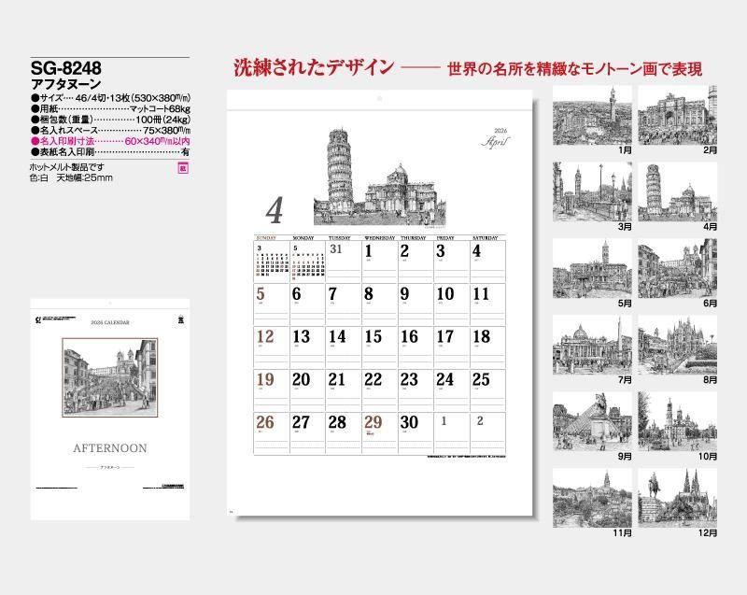Click the 2026 CALENDAR cover heading
This screenshot has height=595, width=747.
[110, 322]
